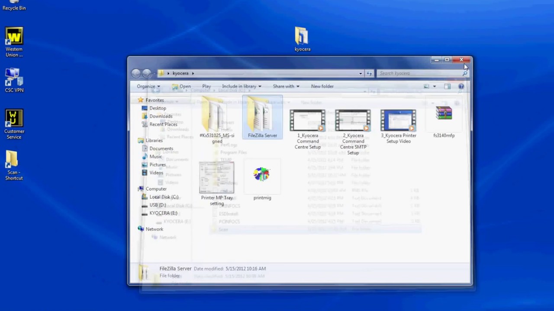Select the Printer MP Tray setting thumbnail

[x=216, y=178]
